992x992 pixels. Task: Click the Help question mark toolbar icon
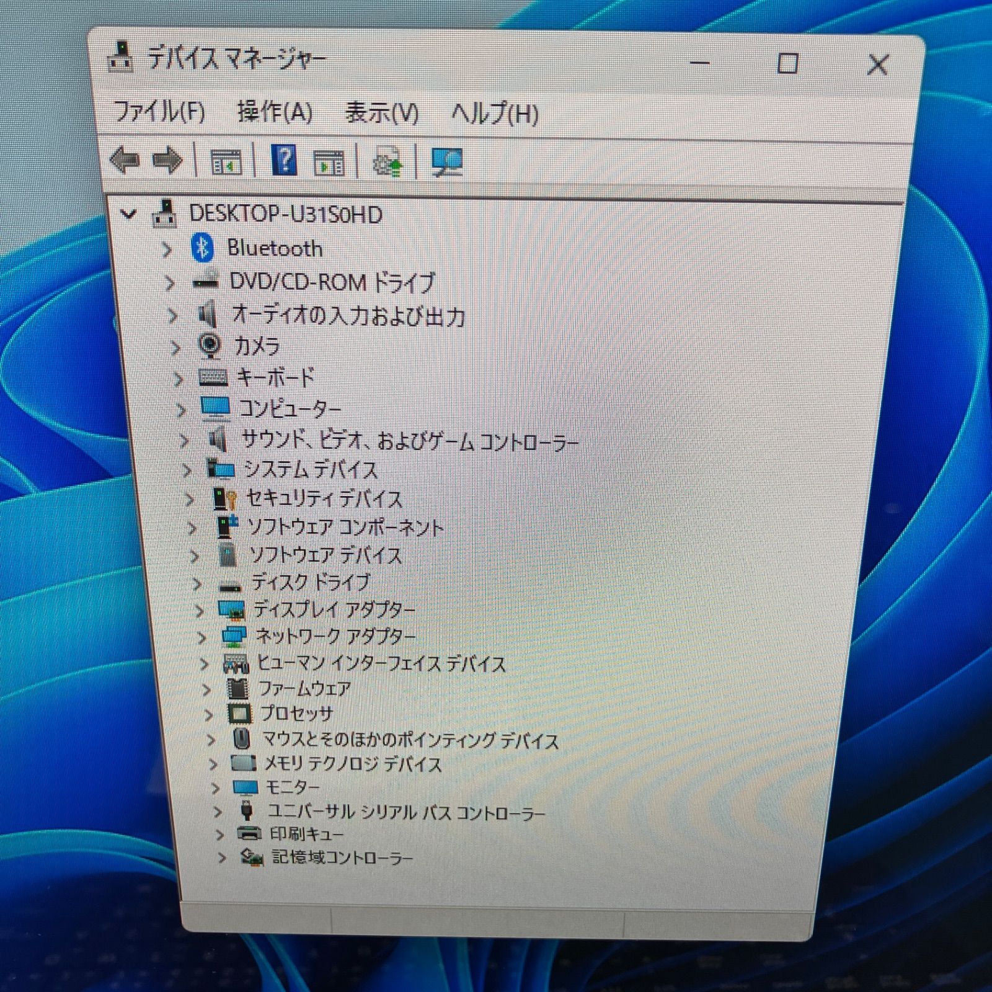[x=284, y=161]
